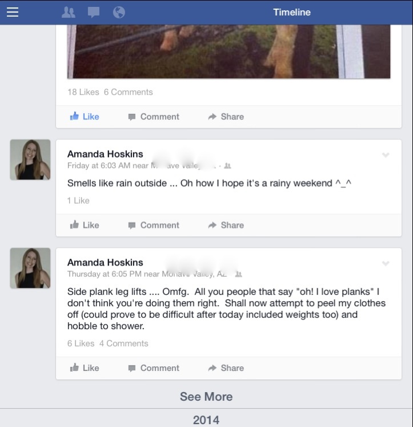413x427 pixels.
Task: Open Amanda Hoskins profile picture on Friday post
Action: click(x=30, y=160)
